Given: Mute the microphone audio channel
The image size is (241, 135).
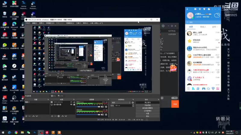Looking at the screenshot, I should 102,107.
